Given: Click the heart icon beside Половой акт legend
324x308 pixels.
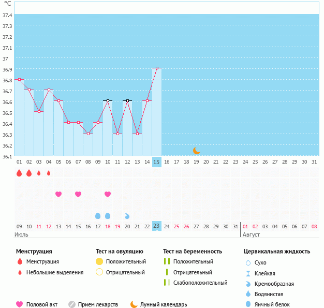Looking at the screenshot, I should point(20,304).
